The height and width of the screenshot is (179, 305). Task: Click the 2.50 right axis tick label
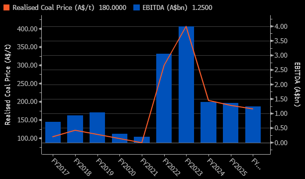pos(281,70)
